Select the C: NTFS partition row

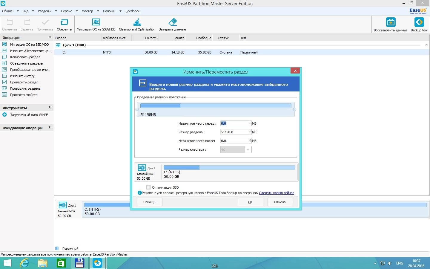tap(242, 52)
